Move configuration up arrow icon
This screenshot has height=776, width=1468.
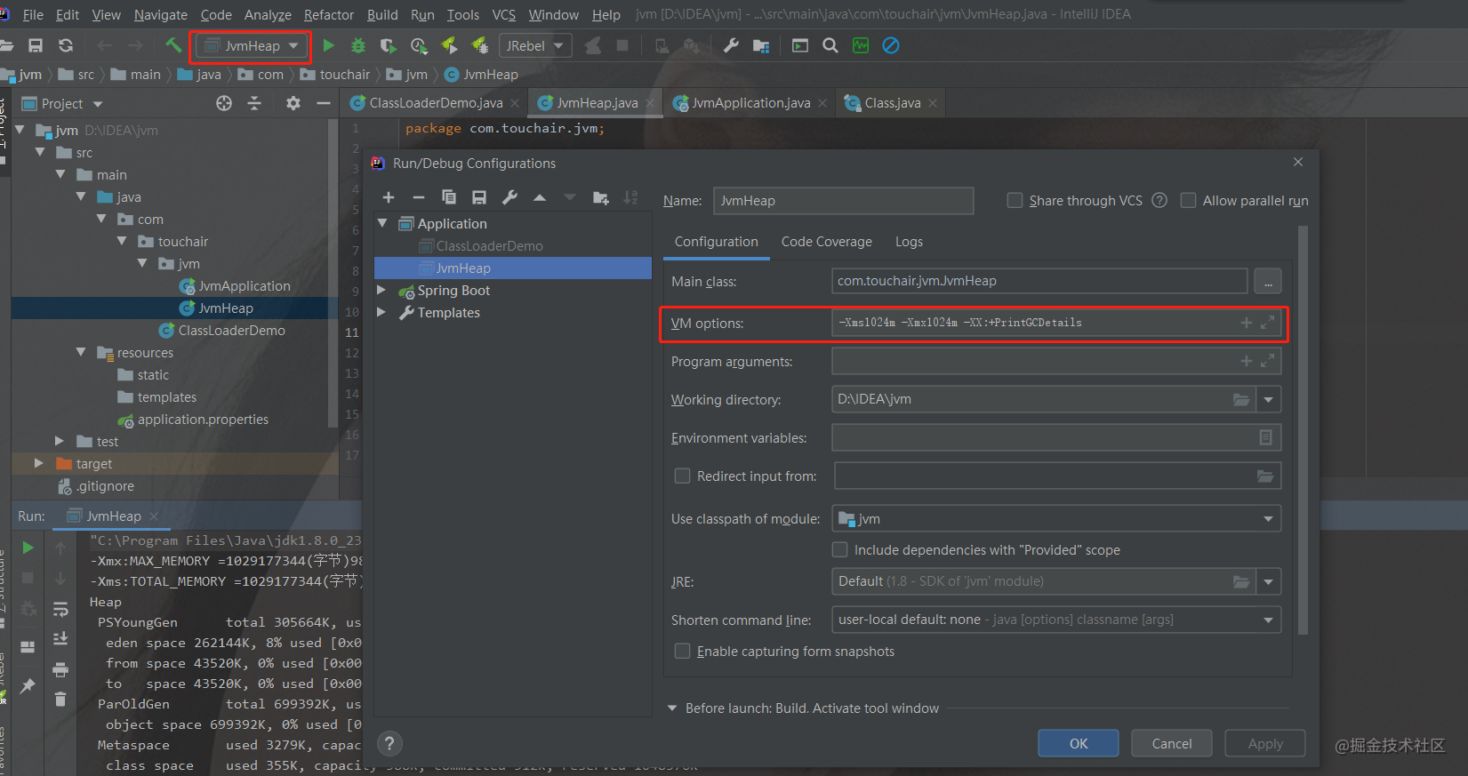(540, 197)
